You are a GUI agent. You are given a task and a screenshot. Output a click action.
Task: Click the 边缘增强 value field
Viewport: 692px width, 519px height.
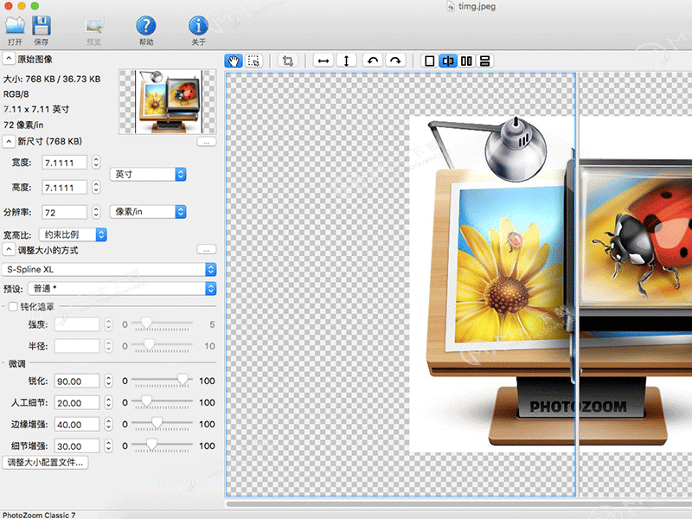[x=77, y=424]
